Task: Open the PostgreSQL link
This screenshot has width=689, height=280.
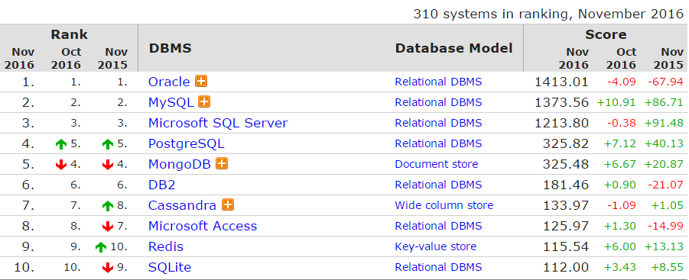Action: 187,143
